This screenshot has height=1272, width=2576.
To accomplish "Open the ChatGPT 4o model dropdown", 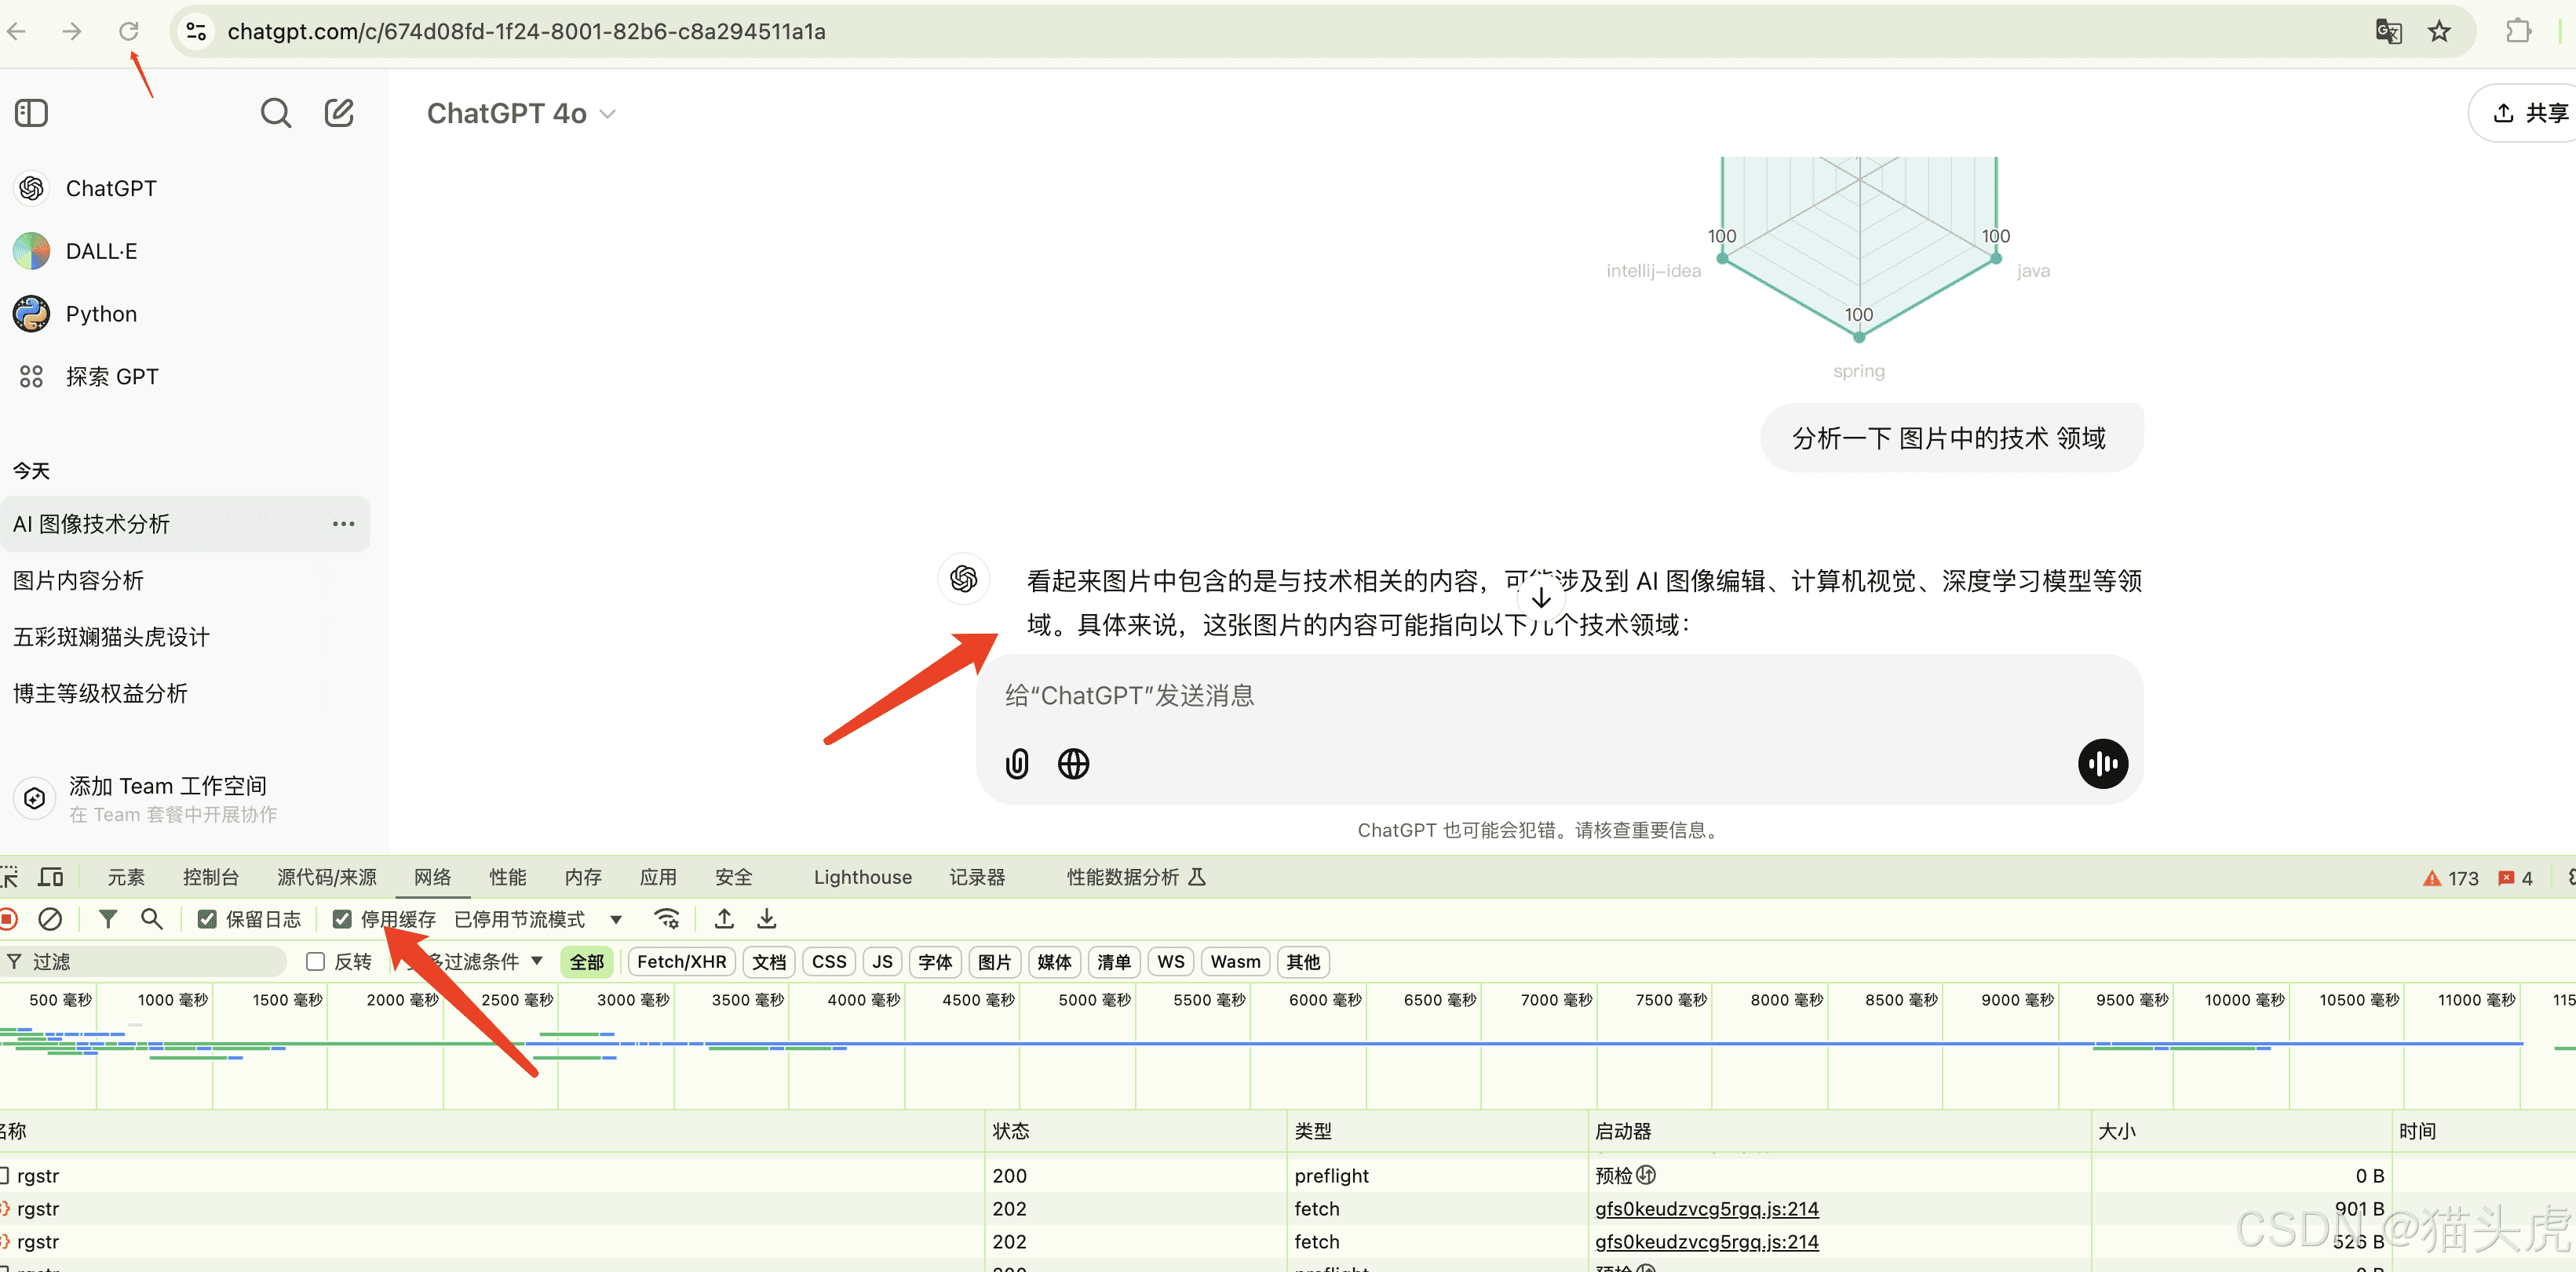I will tap(521, 114).
